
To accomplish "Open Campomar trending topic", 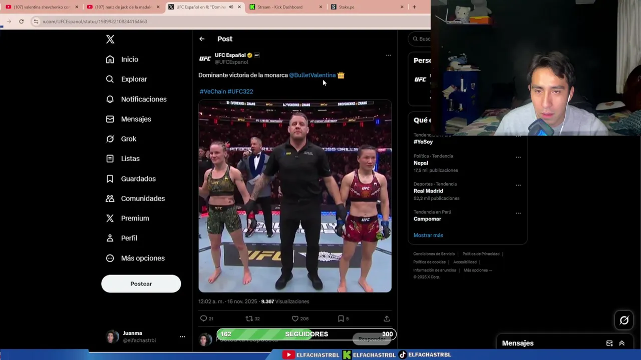I will coord(427,219).
